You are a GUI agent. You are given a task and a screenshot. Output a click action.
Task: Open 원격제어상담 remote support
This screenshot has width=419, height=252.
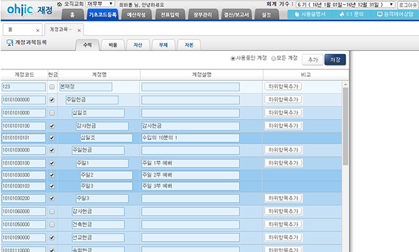point(395,14)
